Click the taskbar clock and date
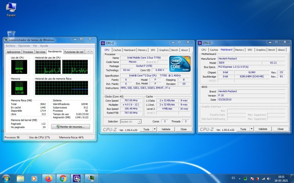This screenshot has width=294, height=183. [x=281, y=178]
